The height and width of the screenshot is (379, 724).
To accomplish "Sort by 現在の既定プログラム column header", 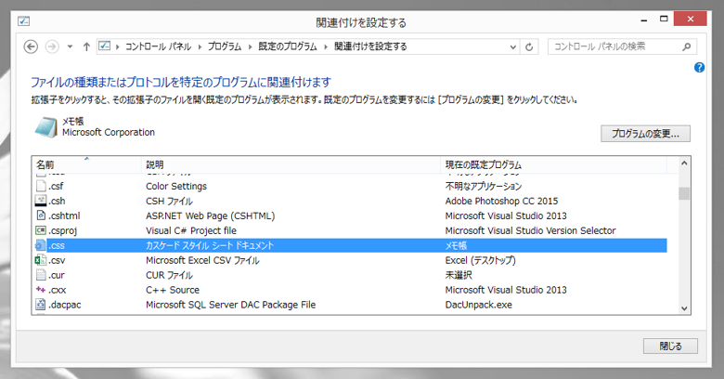I will pyautogui.click(x=553, y=164).
